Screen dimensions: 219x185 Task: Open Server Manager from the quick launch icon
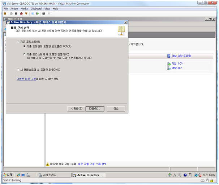[x=28, y=175]
